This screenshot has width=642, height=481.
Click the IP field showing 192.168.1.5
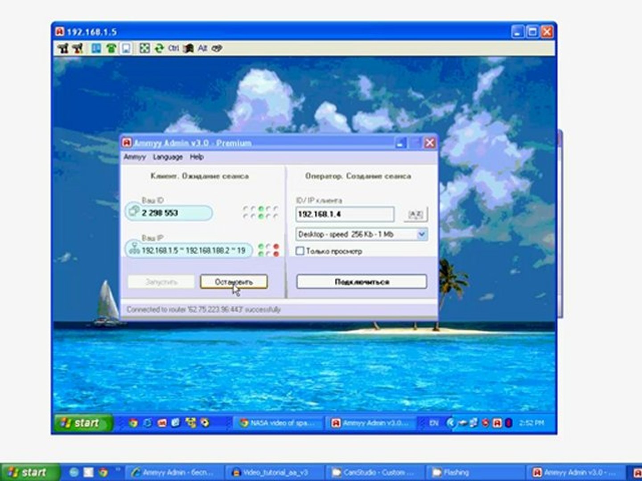click(x=189, y=250)
